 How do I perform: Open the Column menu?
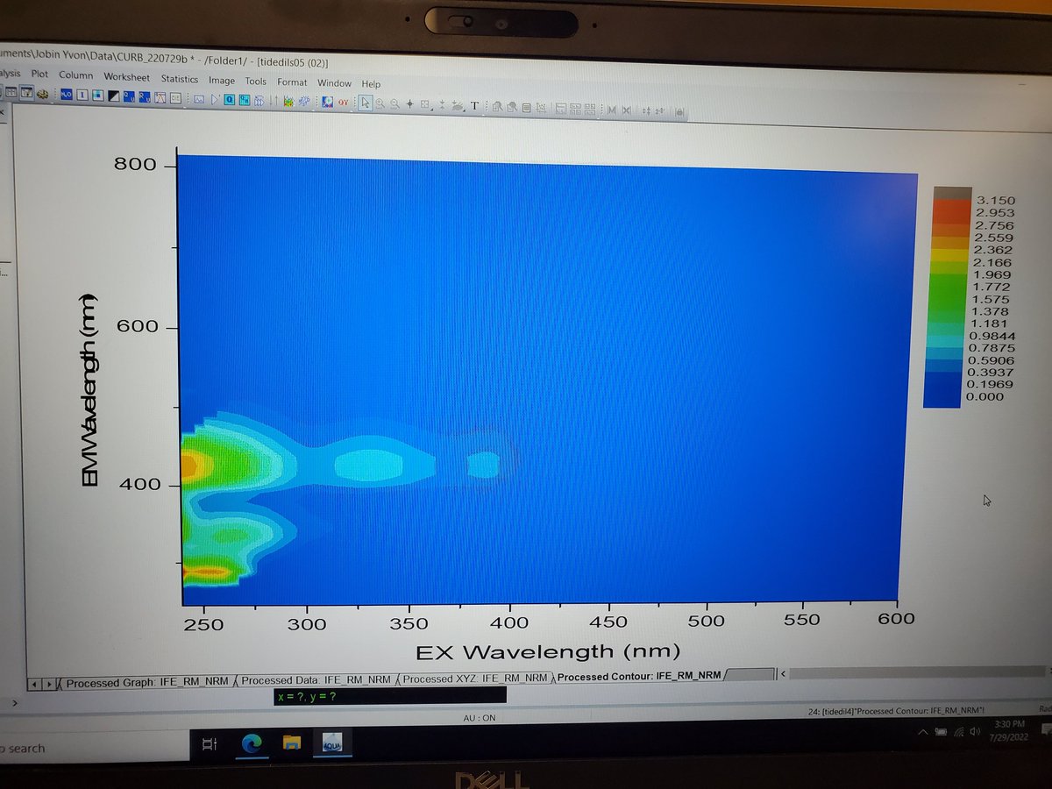(x=75, y=75)
